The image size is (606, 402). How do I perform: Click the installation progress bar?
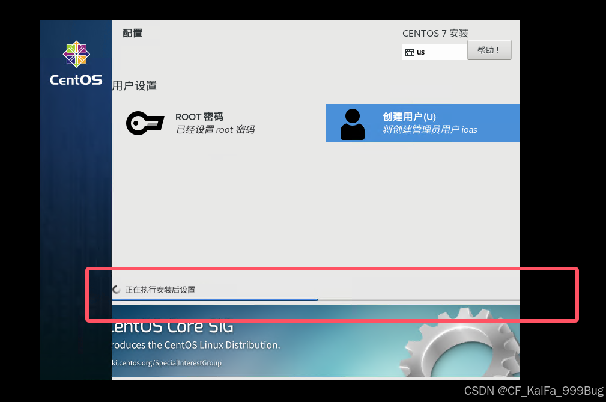pos(316,300)
